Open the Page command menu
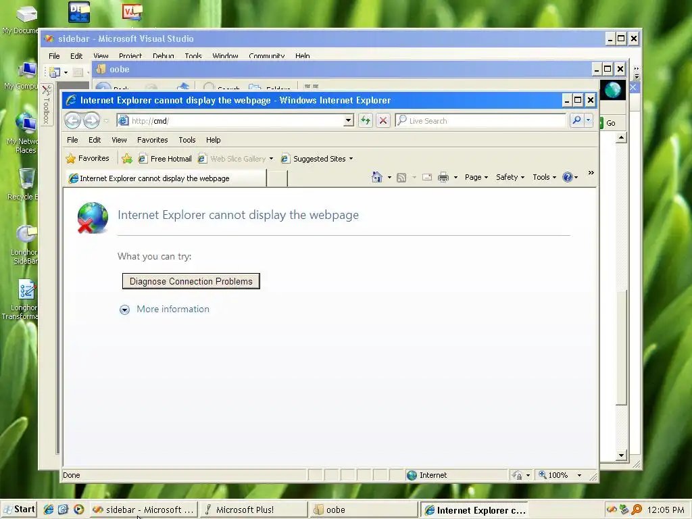This screenshot has width=692, height=519. click(476, 177)
